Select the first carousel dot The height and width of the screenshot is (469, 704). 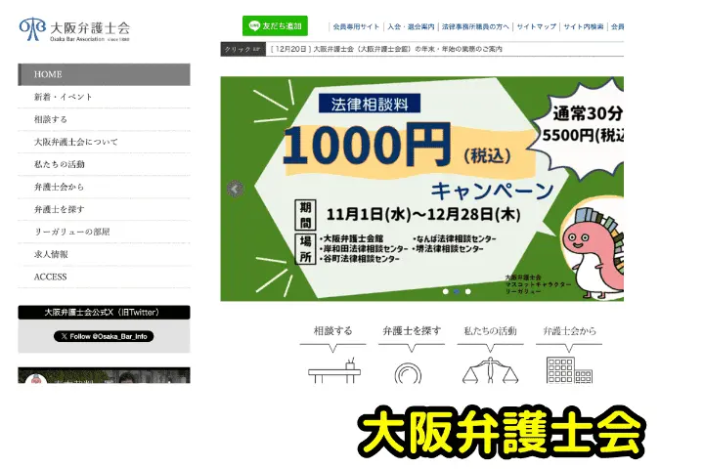coord(446,291)
